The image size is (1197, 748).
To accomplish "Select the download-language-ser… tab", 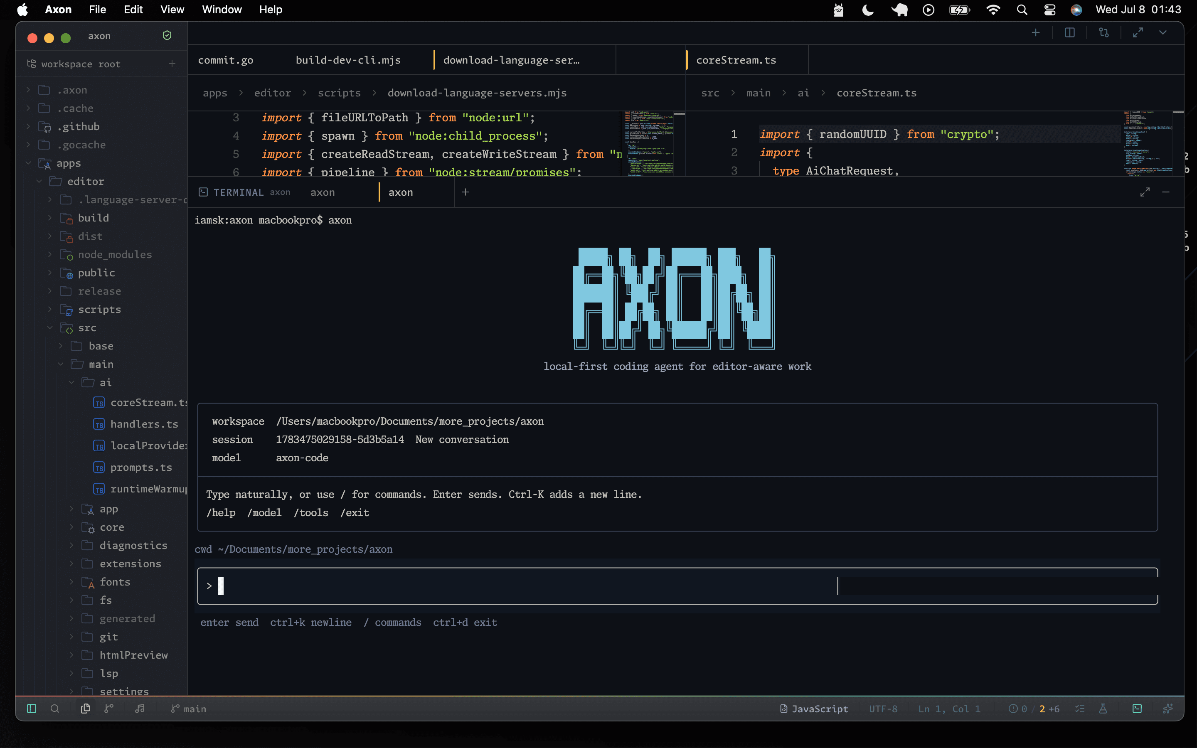I will coord(512,60).
